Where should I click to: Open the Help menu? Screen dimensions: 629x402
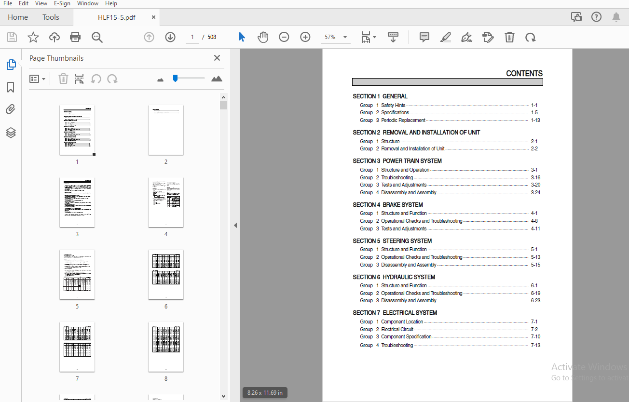tap(111, 3)
